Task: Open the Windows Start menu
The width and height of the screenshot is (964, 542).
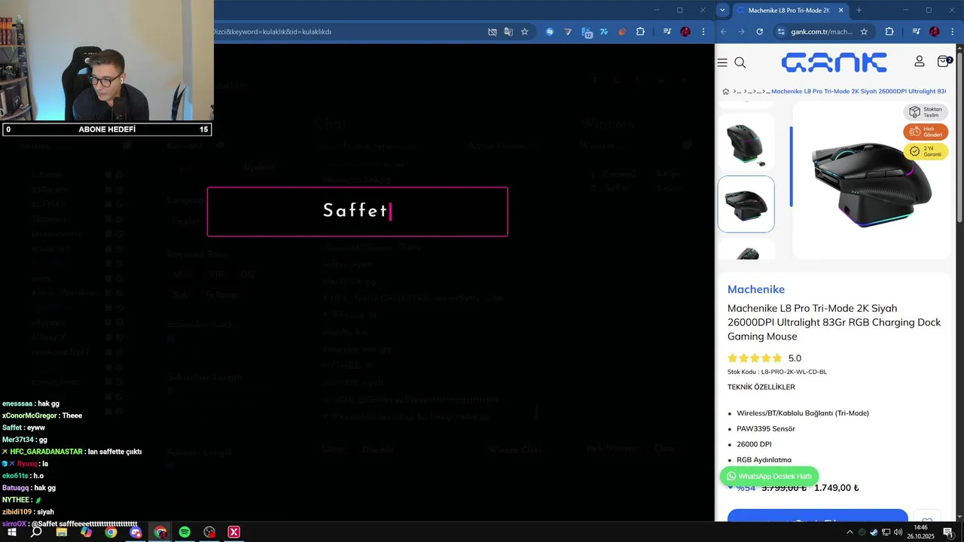Action: point(12,532)
